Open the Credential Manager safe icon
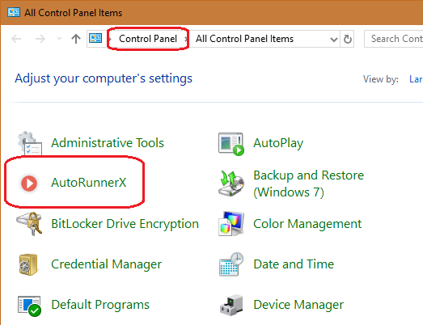This screenshot has height=325, width=423. coord(28,264)
